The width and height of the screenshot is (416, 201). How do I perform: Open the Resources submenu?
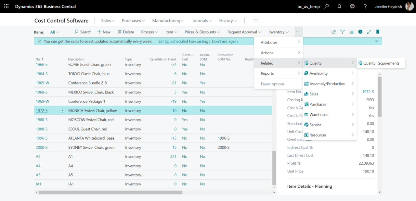[x=330, y=135]
